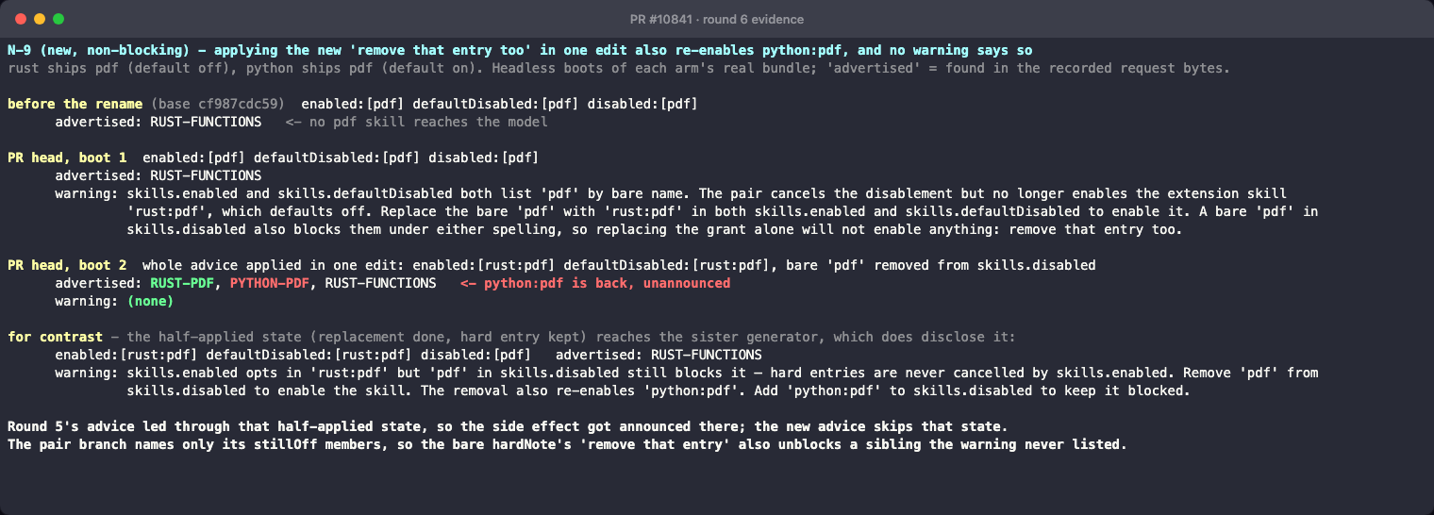Click the '<- python:pdf is back, unannounced' note
The height and width of the screenshot is (515, 1434).
tap(595, 283)
